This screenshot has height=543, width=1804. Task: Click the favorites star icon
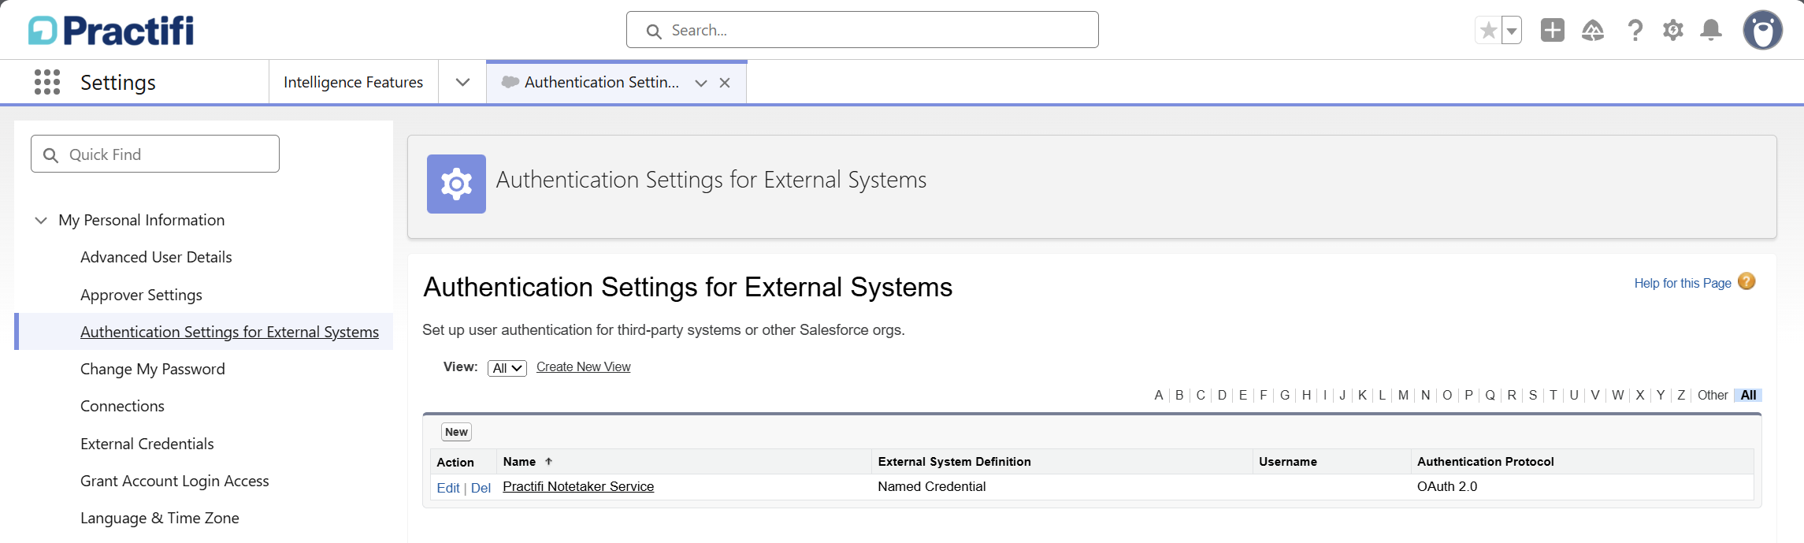coord(1488,31)
